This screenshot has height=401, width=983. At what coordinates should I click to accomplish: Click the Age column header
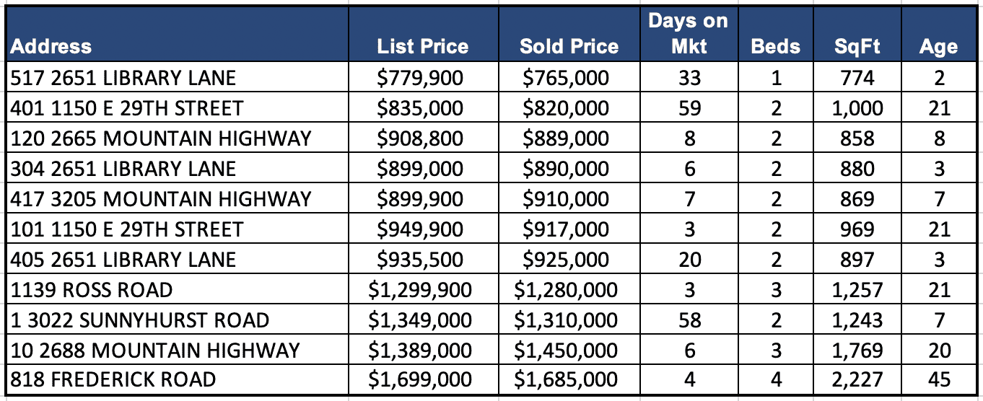(938, 46)
